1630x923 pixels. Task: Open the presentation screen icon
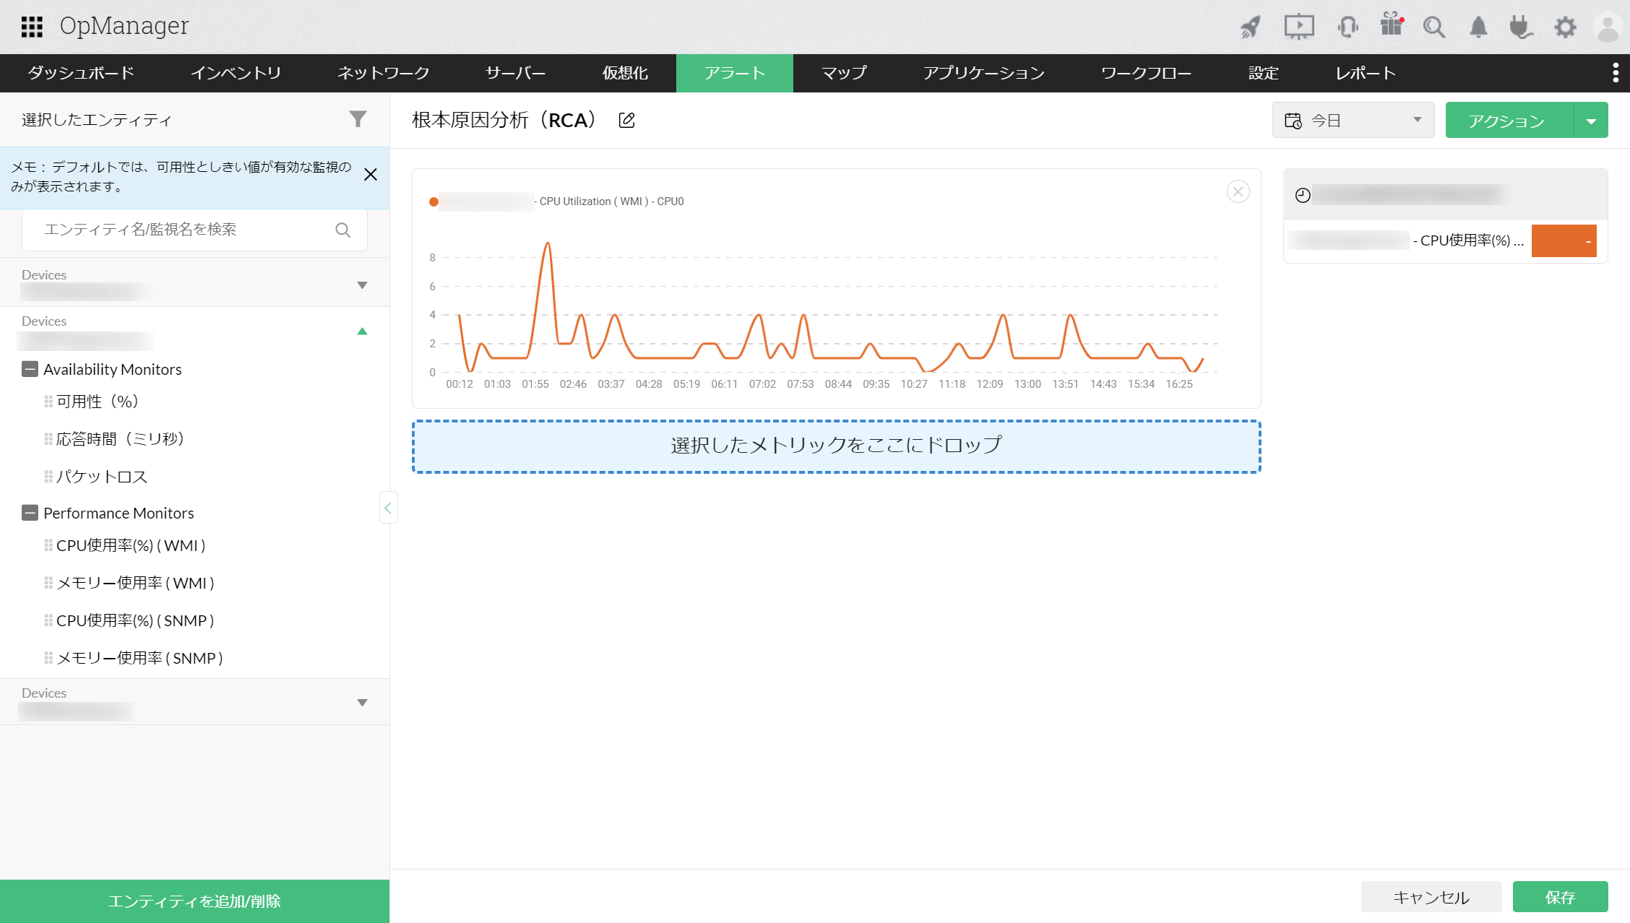point(1298,27)
